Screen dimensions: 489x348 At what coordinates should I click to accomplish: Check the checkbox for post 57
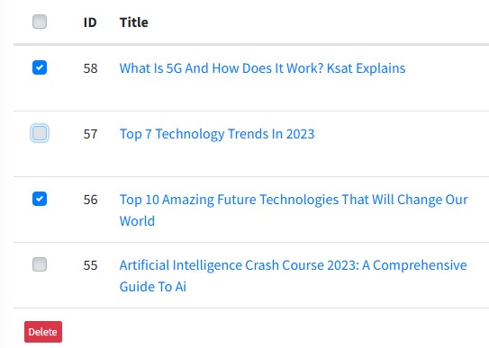[x=40, y=133]
